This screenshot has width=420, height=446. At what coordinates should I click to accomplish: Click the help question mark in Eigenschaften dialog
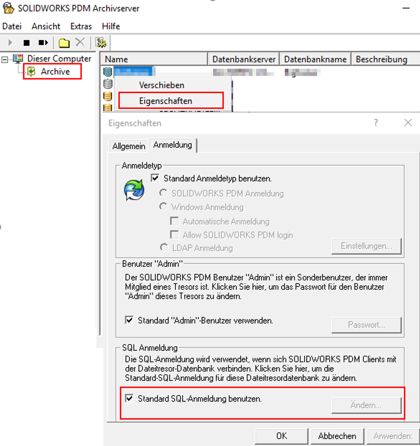(x=376, y=123)
